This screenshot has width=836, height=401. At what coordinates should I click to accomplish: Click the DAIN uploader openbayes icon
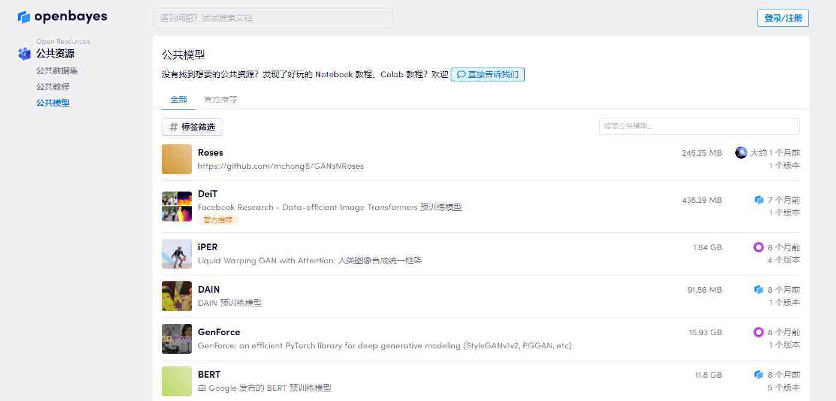[759, 290]
